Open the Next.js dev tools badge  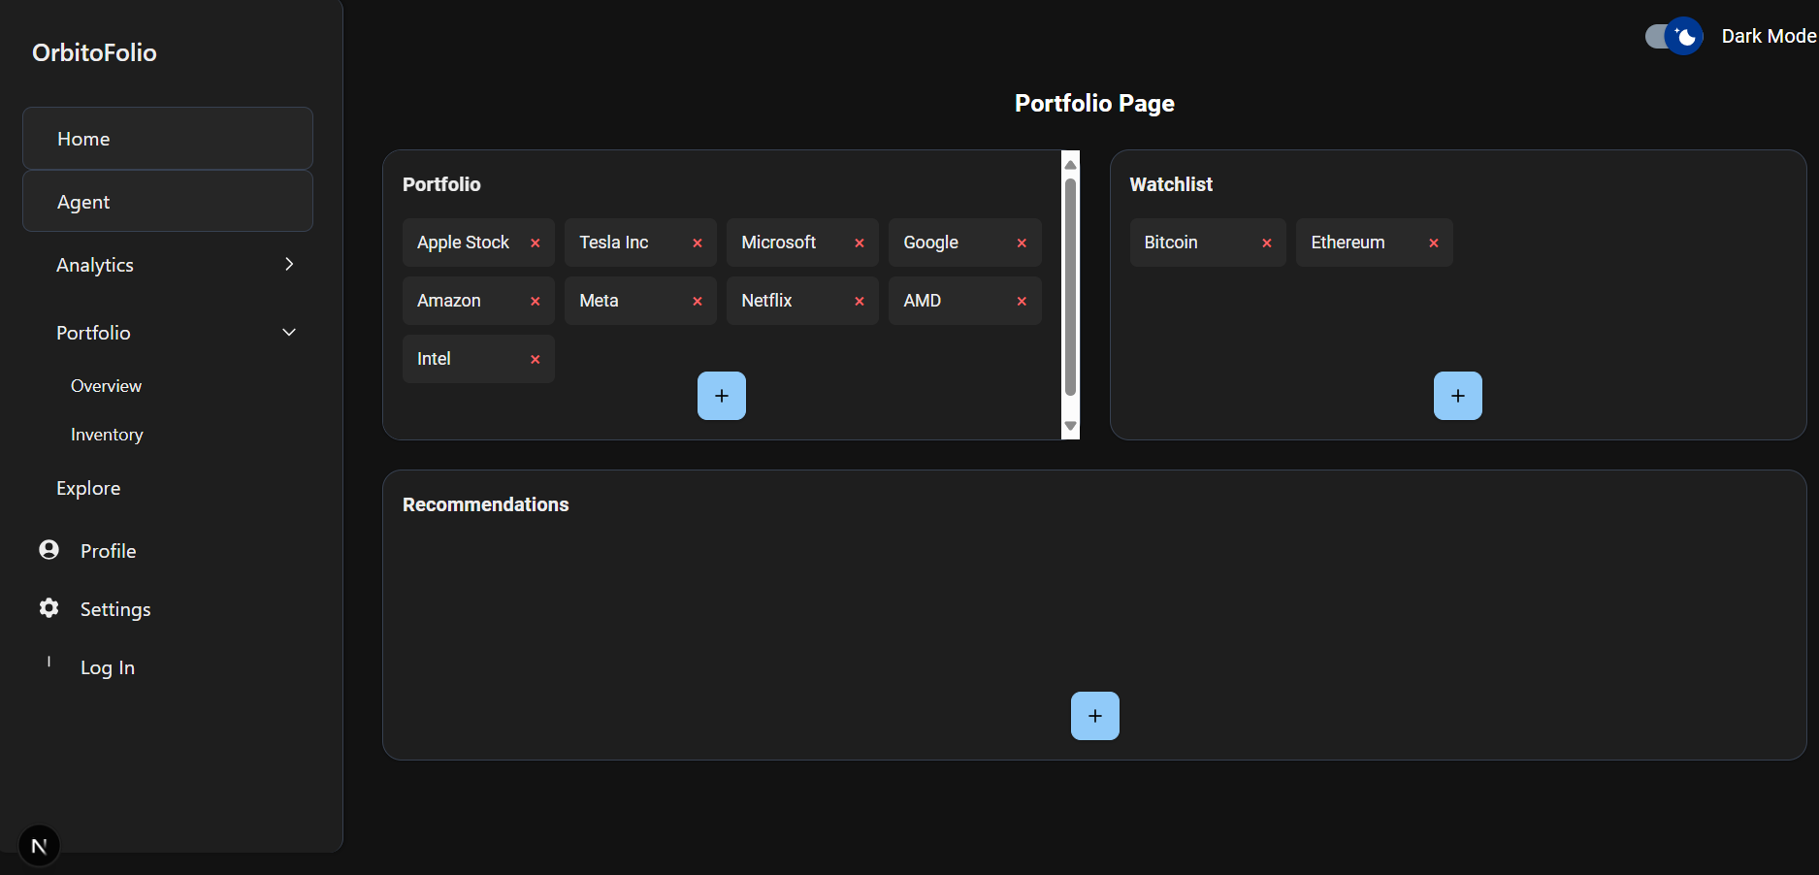(39, 846)
